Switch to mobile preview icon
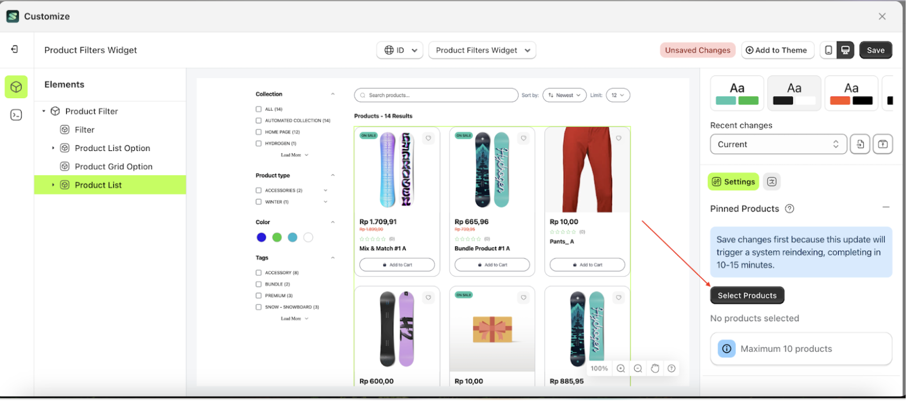The height and width of the screenshot is (403, 908). coord(828,51)
